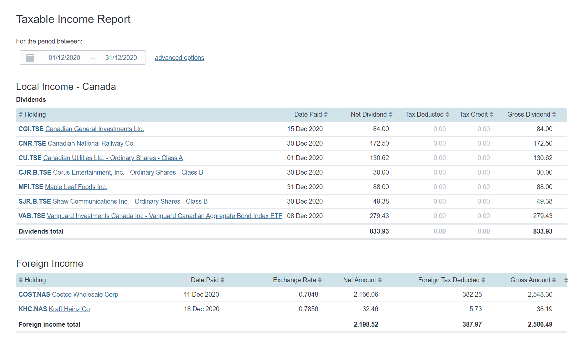Open Vanguard Canadian Aggregate Bond Index ETF
Viewport: 581px width, 346px height.
(x=165, y=216)
